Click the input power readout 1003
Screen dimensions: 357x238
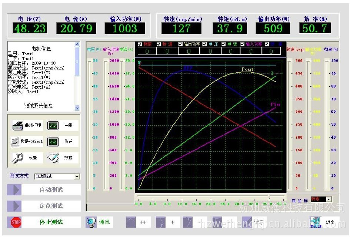click(x=125, y=28)
